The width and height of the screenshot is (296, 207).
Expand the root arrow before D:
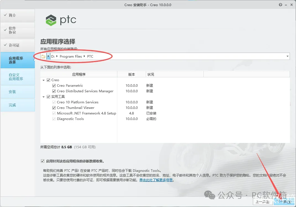(x=48, y=56)
